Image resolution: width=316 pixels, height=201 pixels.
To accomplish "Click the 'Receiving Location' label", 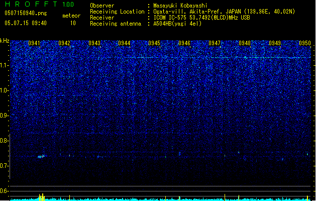I will 117,12.
